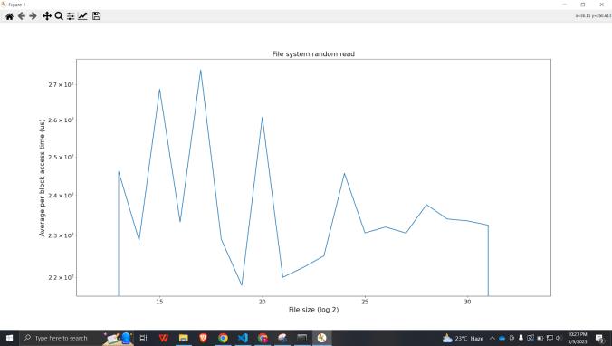Open the taskbar clock and calendar
The image size is (612, 346).
(x=578, y=338)
